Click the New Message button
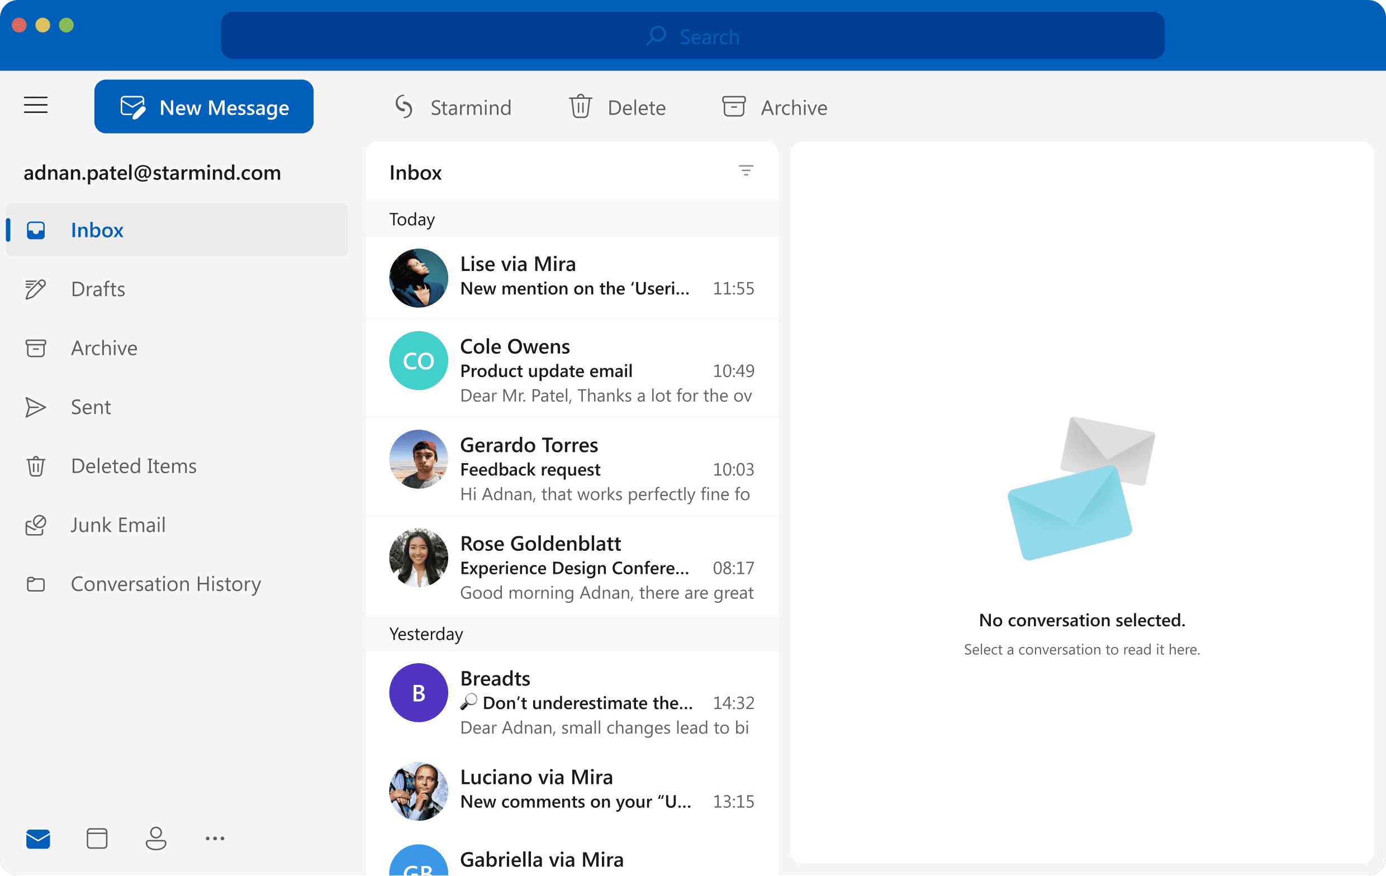 (x=204, y=107)
